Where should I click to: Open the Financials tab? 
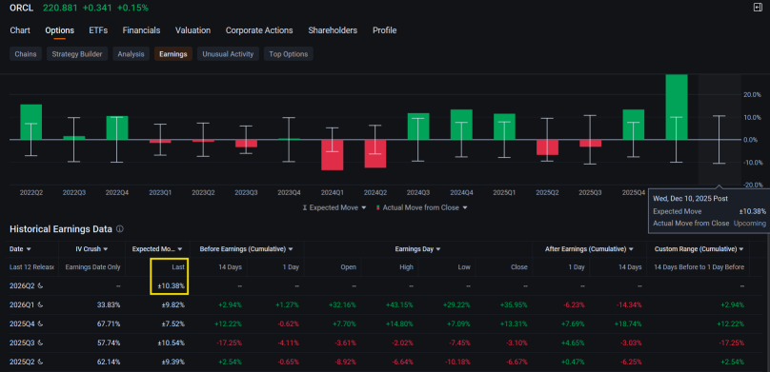(141, 30)
